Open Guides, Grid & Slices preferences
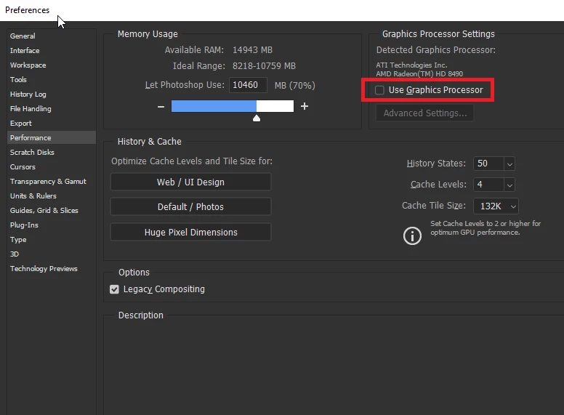This screenshot has width=564, height=415. tap(44, 210)
